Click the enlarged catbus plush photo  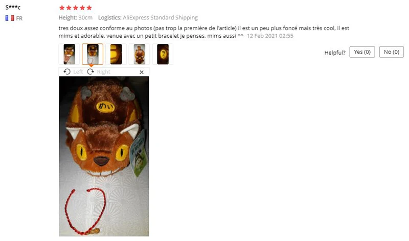point(104,156)
